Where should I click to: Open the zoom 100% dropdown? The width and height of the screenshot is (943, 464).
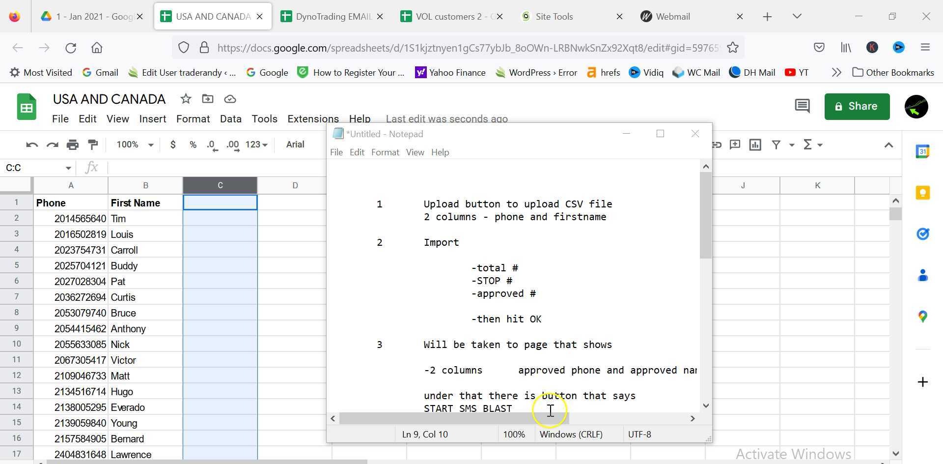pyautogui.click(x=135, y=145)
